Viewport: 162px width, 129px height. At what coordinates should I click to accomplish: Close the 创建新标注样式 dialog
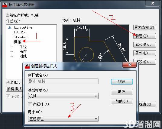click(x=130, y=65)
